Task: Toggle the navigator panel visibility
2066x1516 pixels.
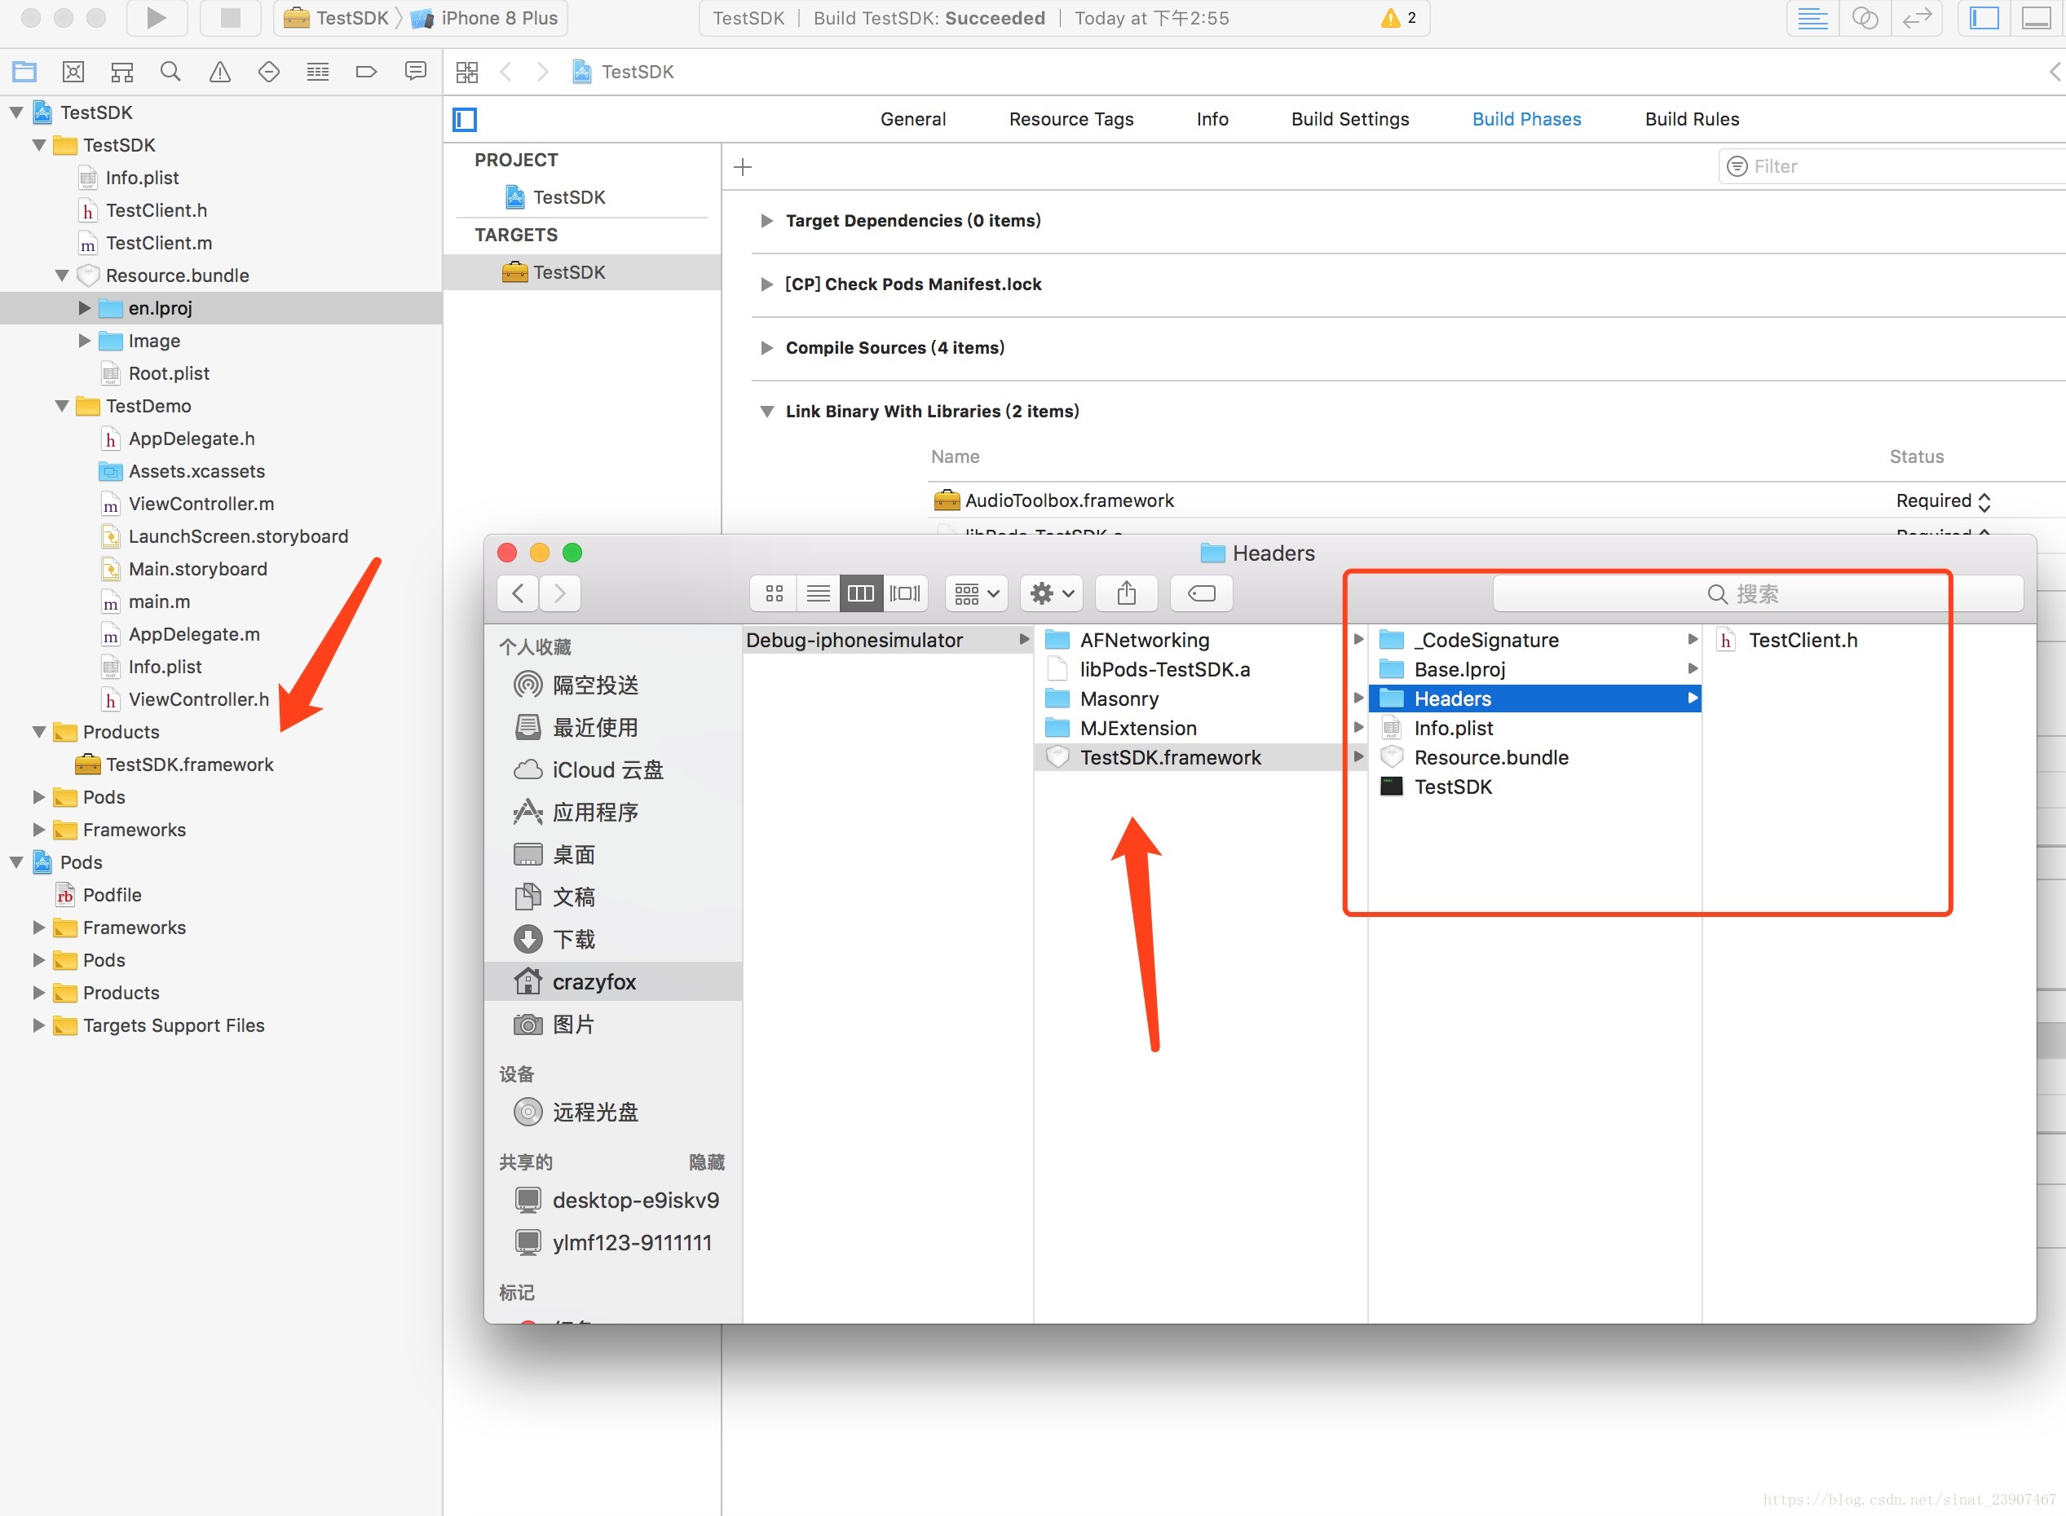Action: tap(1984, 17)
